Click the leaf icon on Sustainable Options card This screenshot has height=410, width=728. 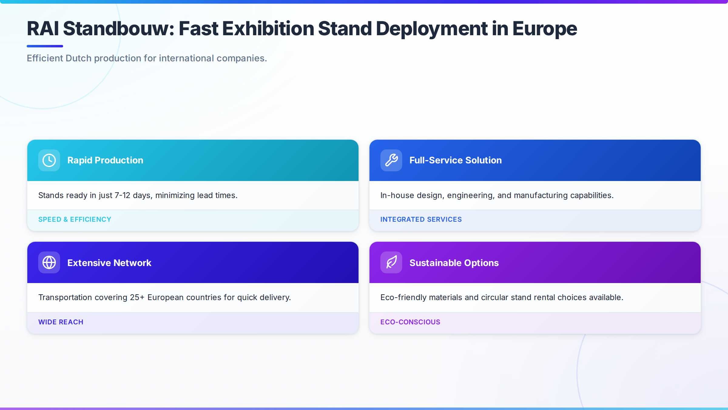pyautogui.click(x=391, y=262)
